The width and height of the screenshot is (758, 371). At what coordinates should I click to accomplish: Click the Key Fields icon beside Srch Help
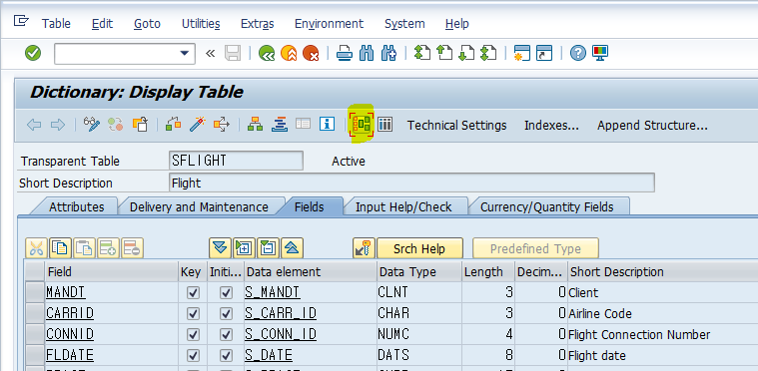364,248
